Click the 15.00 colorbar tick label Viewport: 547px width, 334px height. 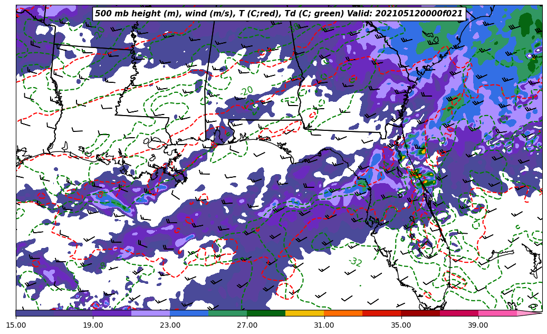[x=16, y=325]
